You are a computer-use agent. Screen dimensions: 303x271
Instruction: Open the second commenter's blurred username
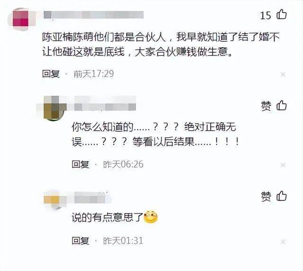click(105, 107)
